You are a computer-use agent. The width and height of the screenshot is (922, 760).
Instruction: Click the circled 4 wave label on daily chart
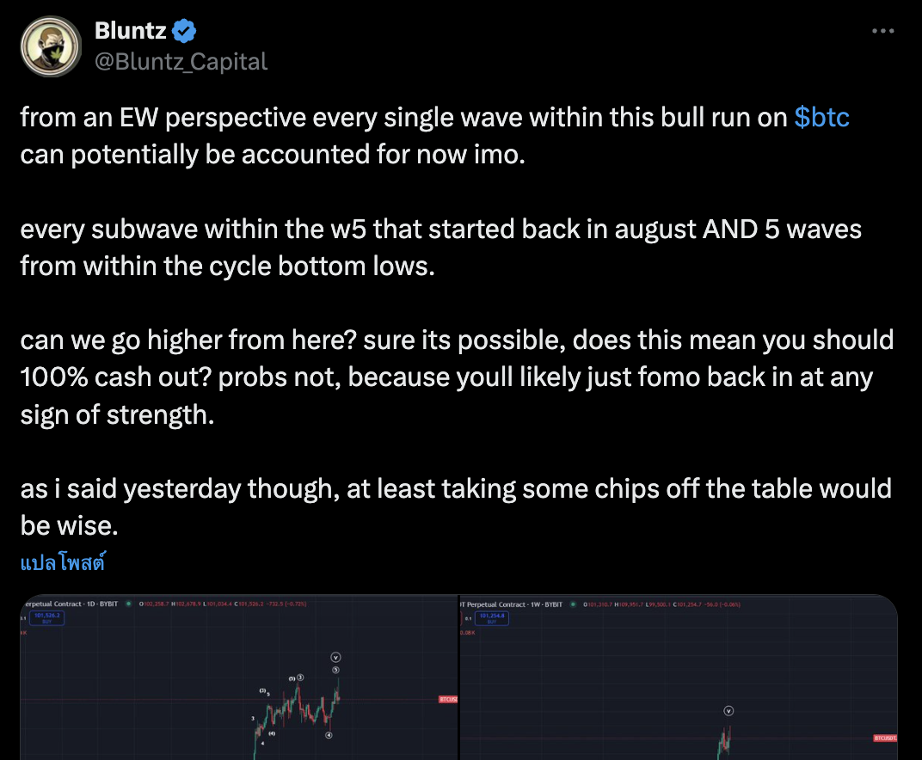(x=329, y=735)
